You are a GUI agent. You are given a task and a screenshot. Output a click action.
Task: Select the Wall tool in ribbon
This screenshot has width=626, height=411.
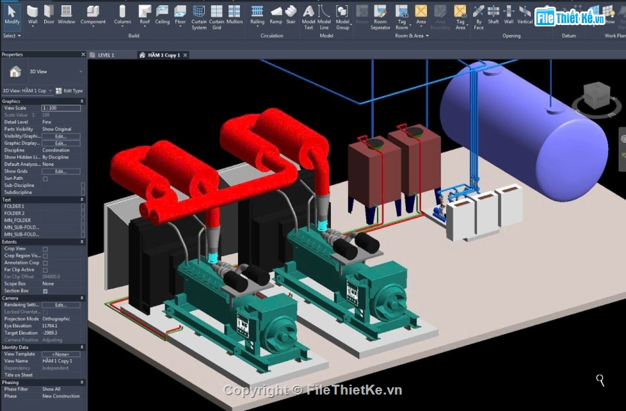click(32, 13)
